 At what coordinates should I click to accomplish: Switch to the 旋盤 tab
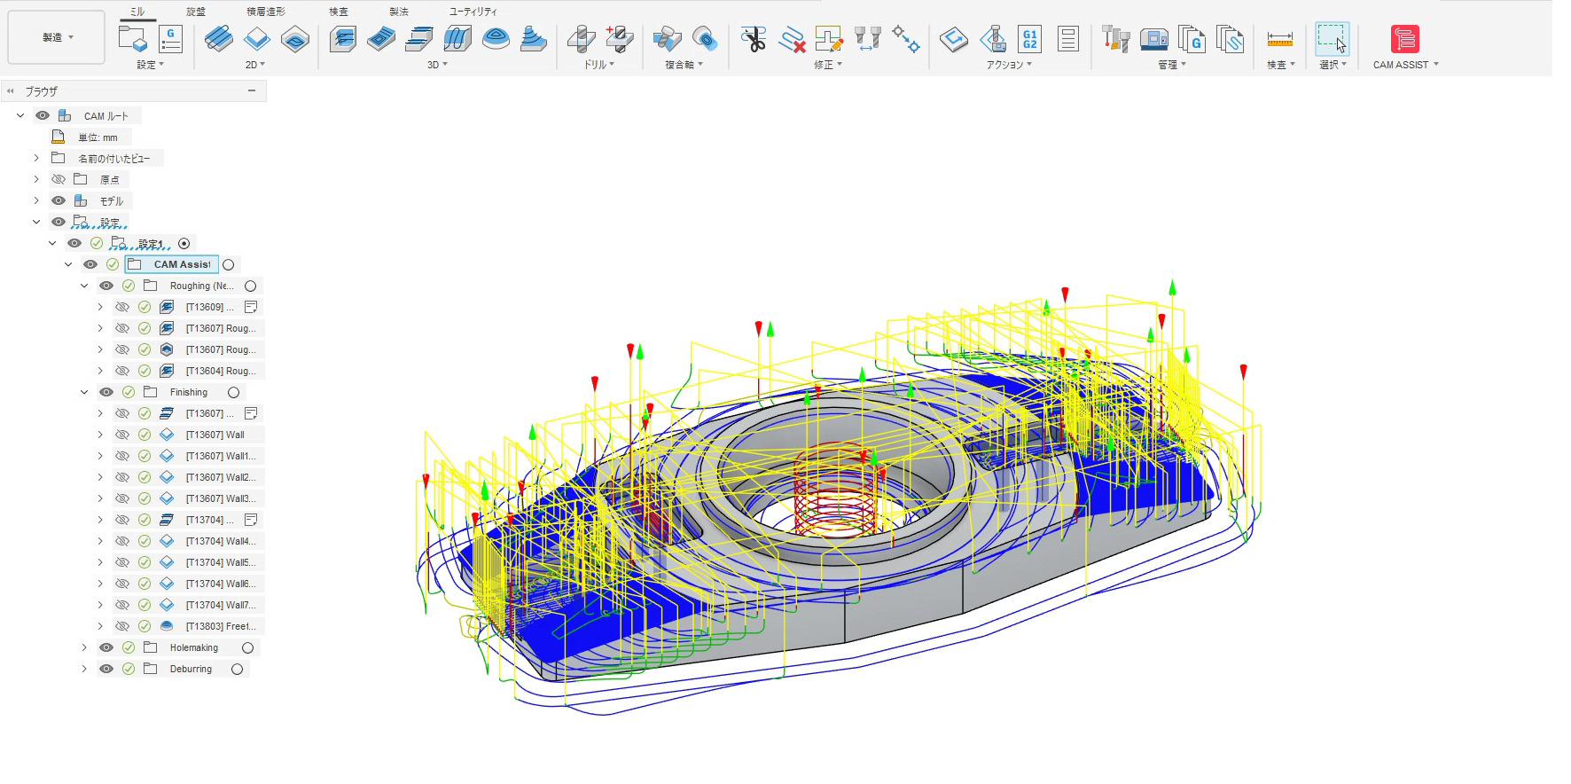[x=196, y=12]
